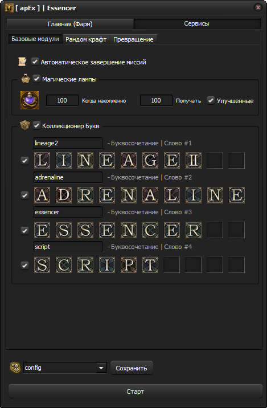Viewport: 267px width, 408px height.
Task: Uncheck the Улучшенные option
Action: point(211,100)
